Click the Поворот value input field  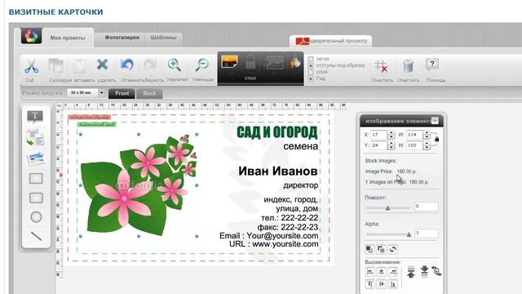(426, 207)
